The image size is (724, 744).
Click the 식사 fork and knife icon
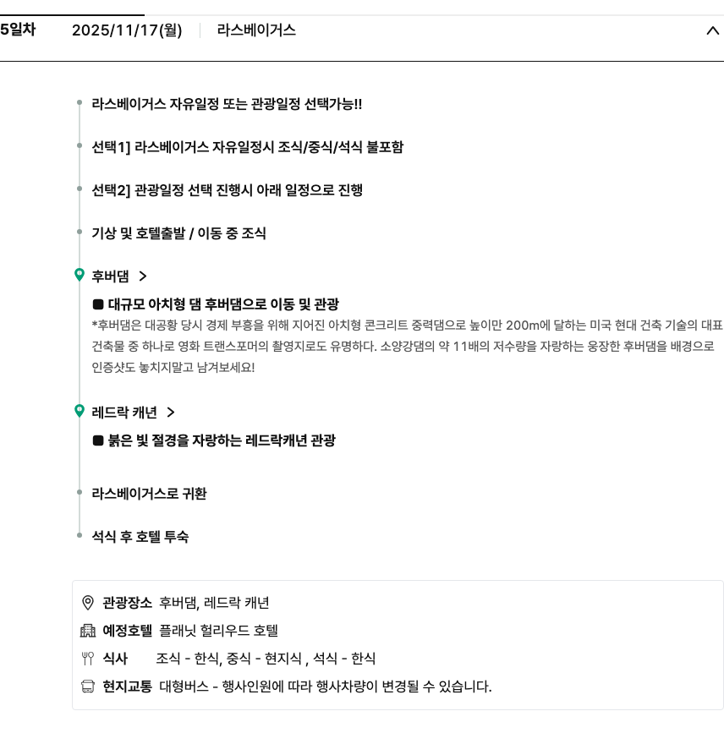pos(88,659)
